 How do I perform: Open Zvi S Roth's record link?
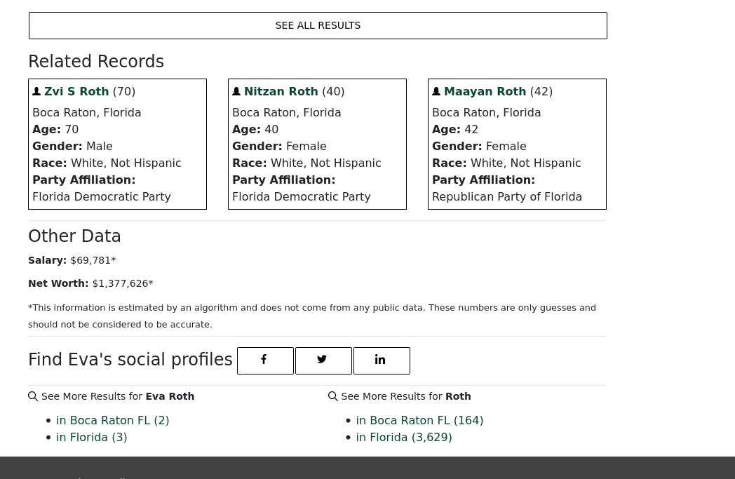click(x=76, y=91)
